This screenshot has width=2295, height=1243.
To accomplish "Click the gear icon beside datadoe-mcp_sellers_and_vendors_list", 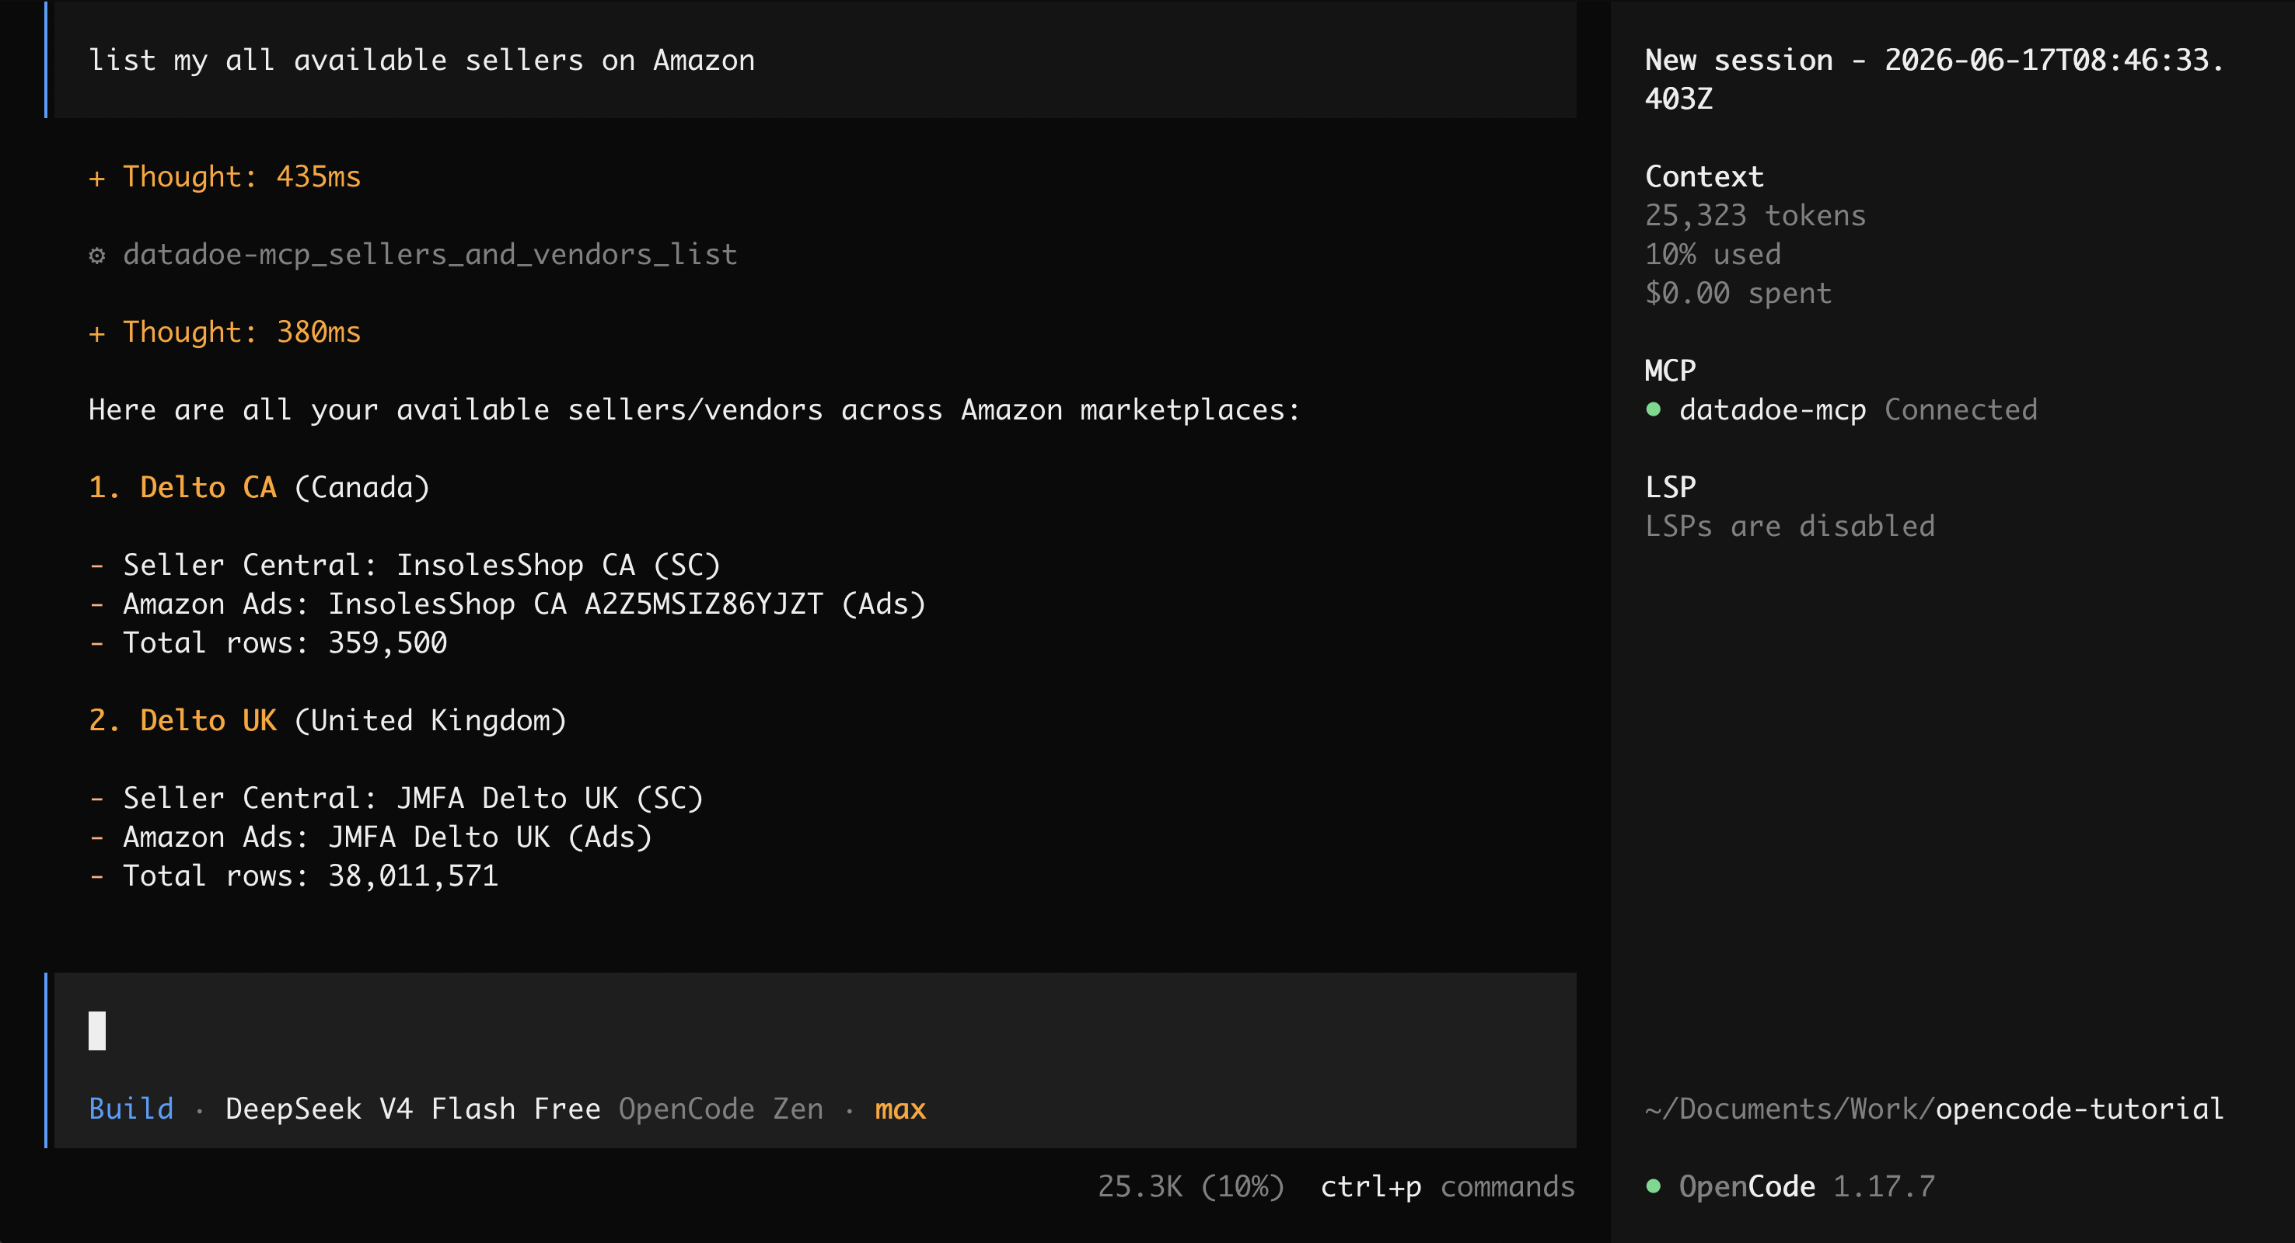I will coord(97,256).
